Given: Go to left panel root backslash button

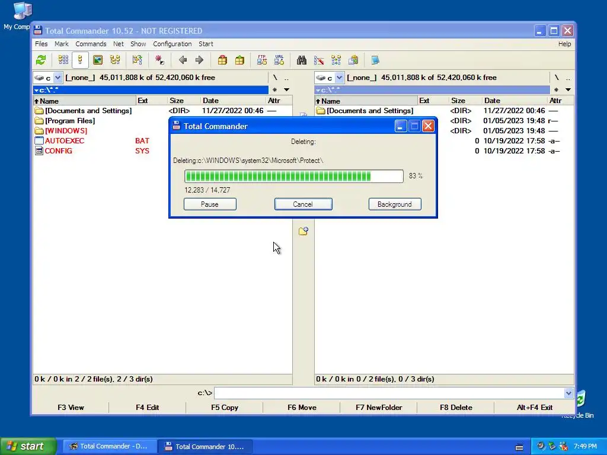Looking at the screenshot, I should (x=275, y=78).
